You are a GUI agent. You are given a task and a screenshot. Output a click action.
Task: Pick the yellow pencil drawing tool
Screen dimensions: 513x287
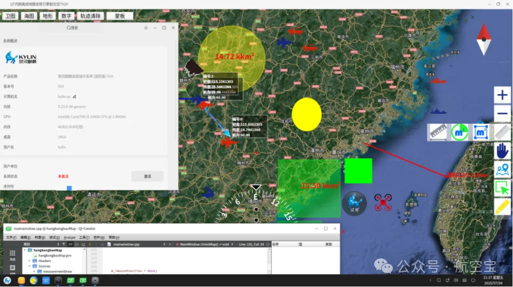(x=502, y=207)
